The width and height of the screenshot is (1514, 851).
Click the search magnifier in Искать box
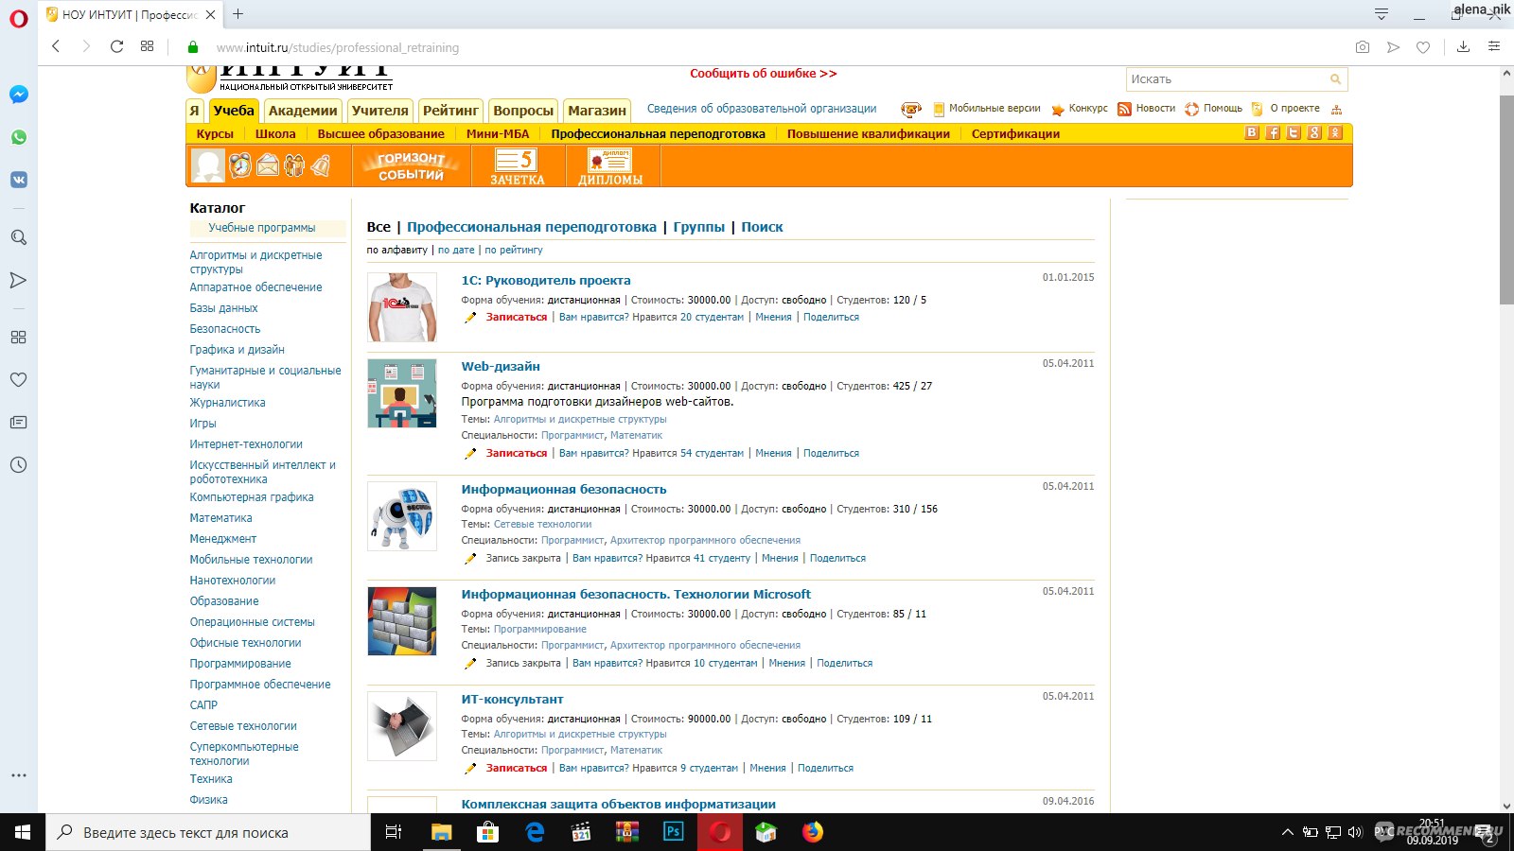click(1335, 79)
